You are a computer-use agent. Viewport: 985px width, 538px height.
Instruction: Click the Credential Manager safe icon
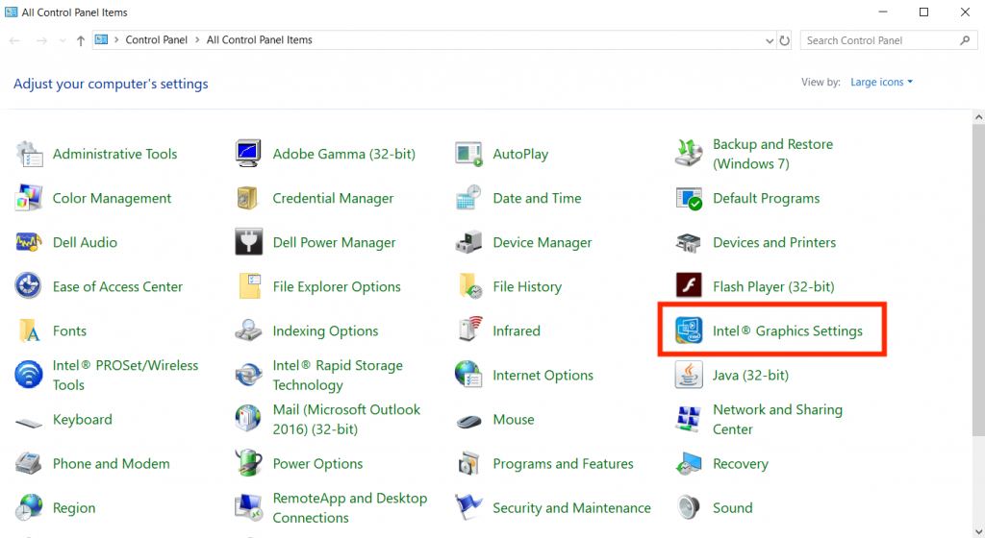click(x=248, y=198)
